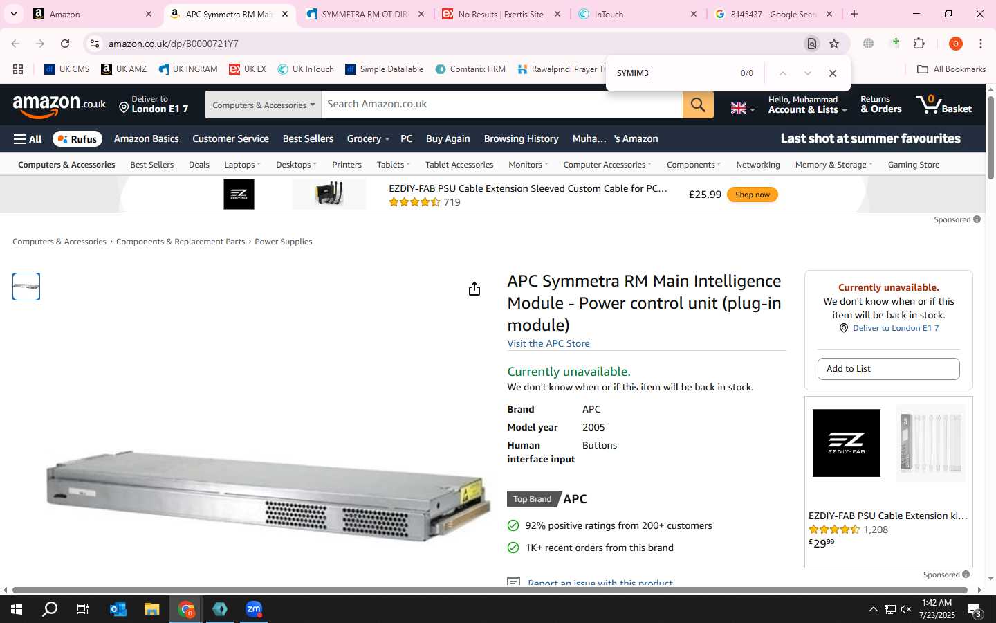Click the browser reload icon
This screenshot has height=623, width=996.
click(x=65, y=44)
